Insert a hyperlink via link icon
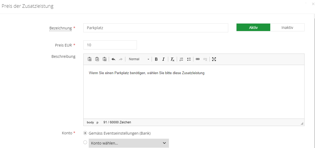Image resolution: width=315 pixels, height=148 pixels. coord(198,59)
